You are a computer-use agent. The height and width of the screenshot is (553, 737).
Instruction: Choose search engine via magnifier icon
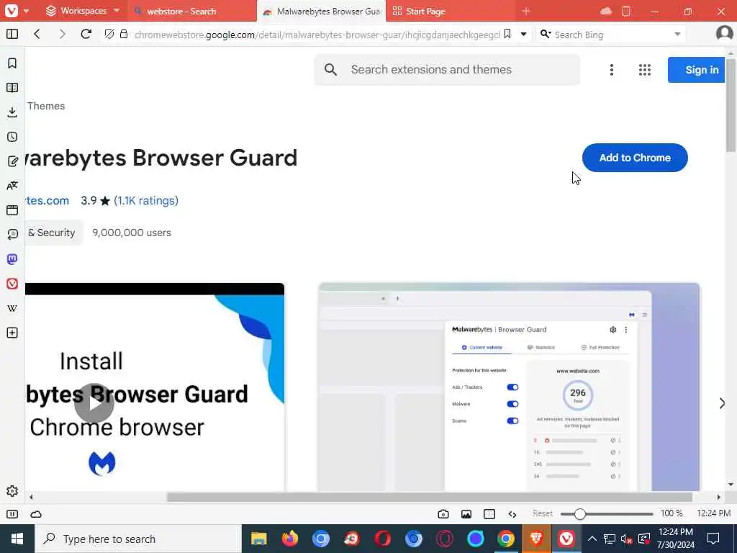[x=546, y=34]
